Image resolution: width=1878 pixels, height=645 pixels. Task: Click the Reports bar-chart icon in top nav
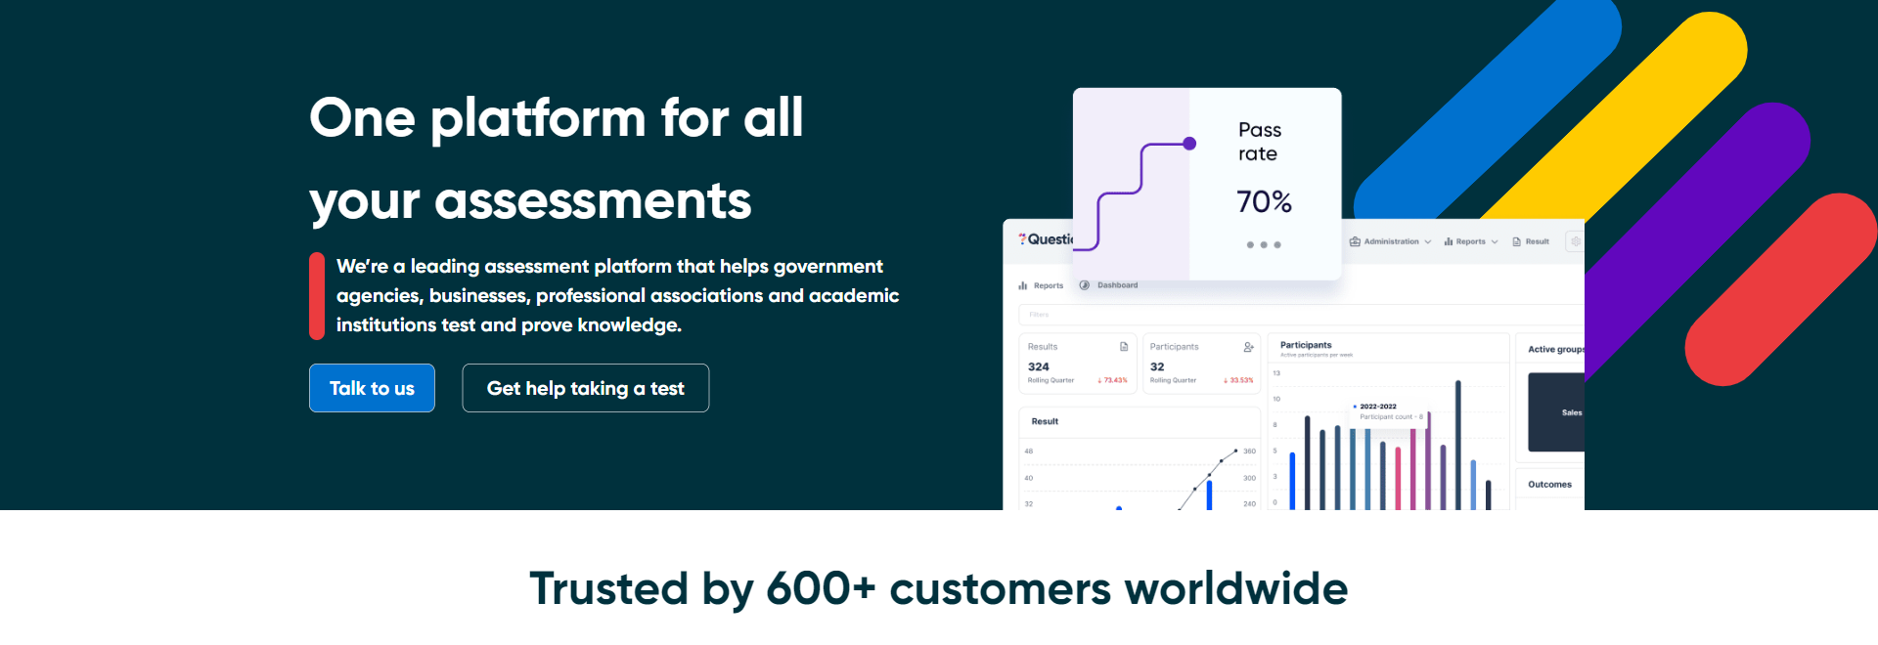tap(1449, 241)
